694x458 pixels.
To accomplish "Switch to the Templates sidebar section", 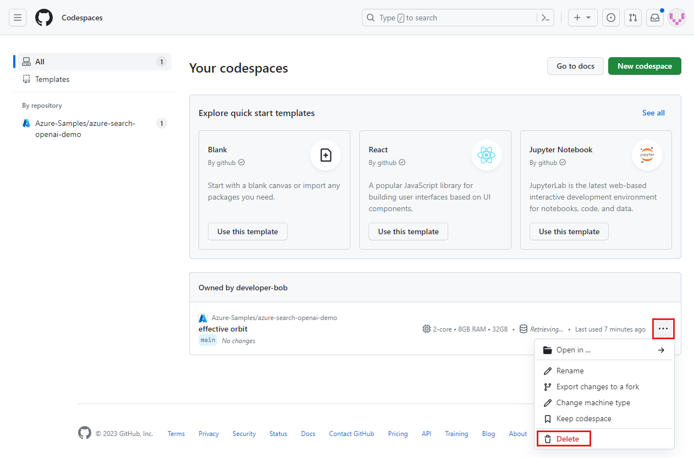I will [x=52, y=79].
